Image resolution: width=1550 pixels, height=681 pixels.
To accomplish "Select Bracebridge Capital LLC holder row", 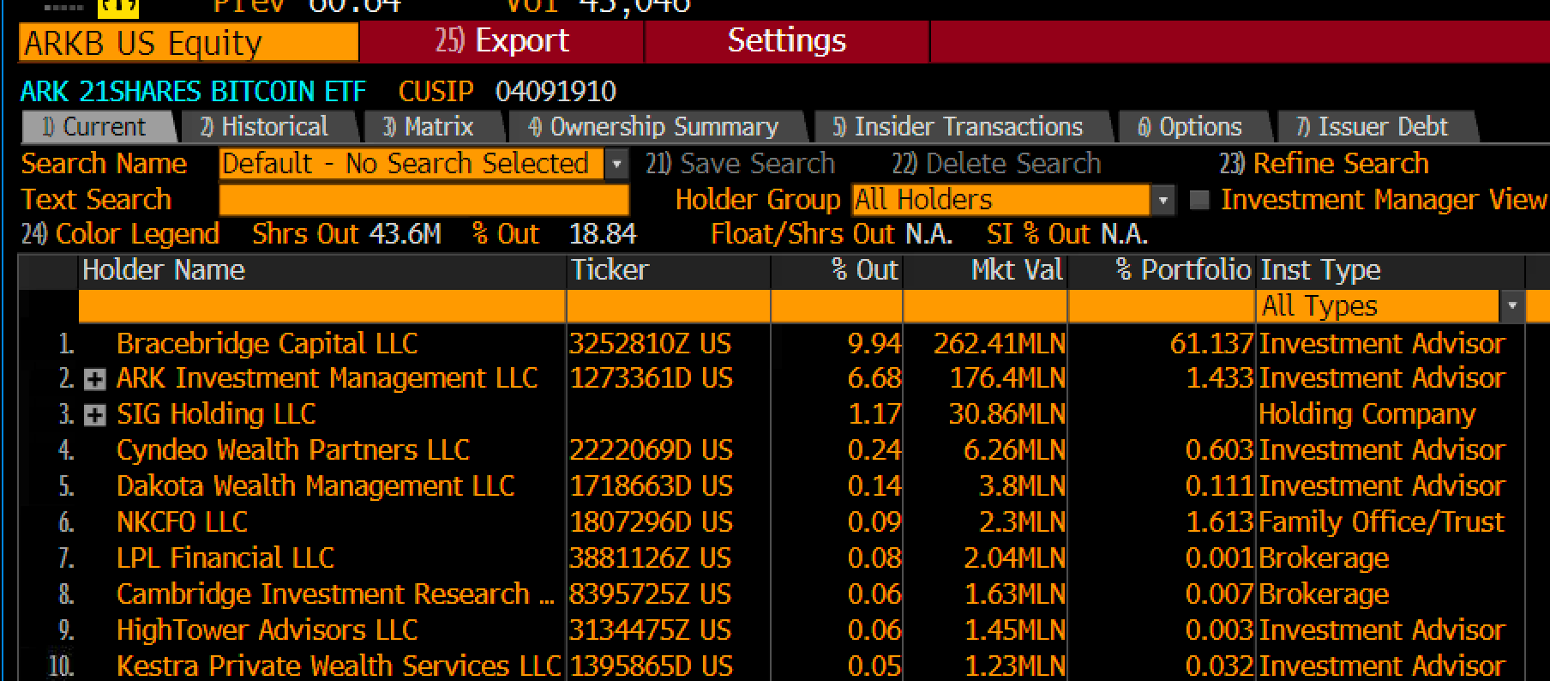I will 772,344.
